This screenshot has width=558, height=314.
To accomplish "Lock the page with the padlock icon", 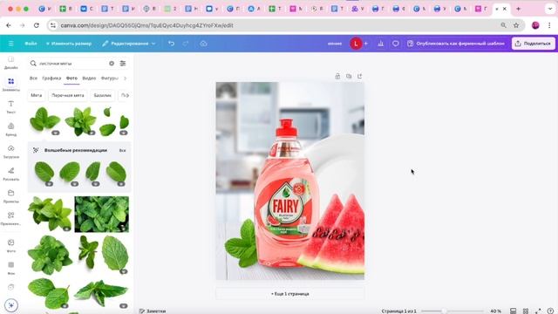I will tap(337, 76).
